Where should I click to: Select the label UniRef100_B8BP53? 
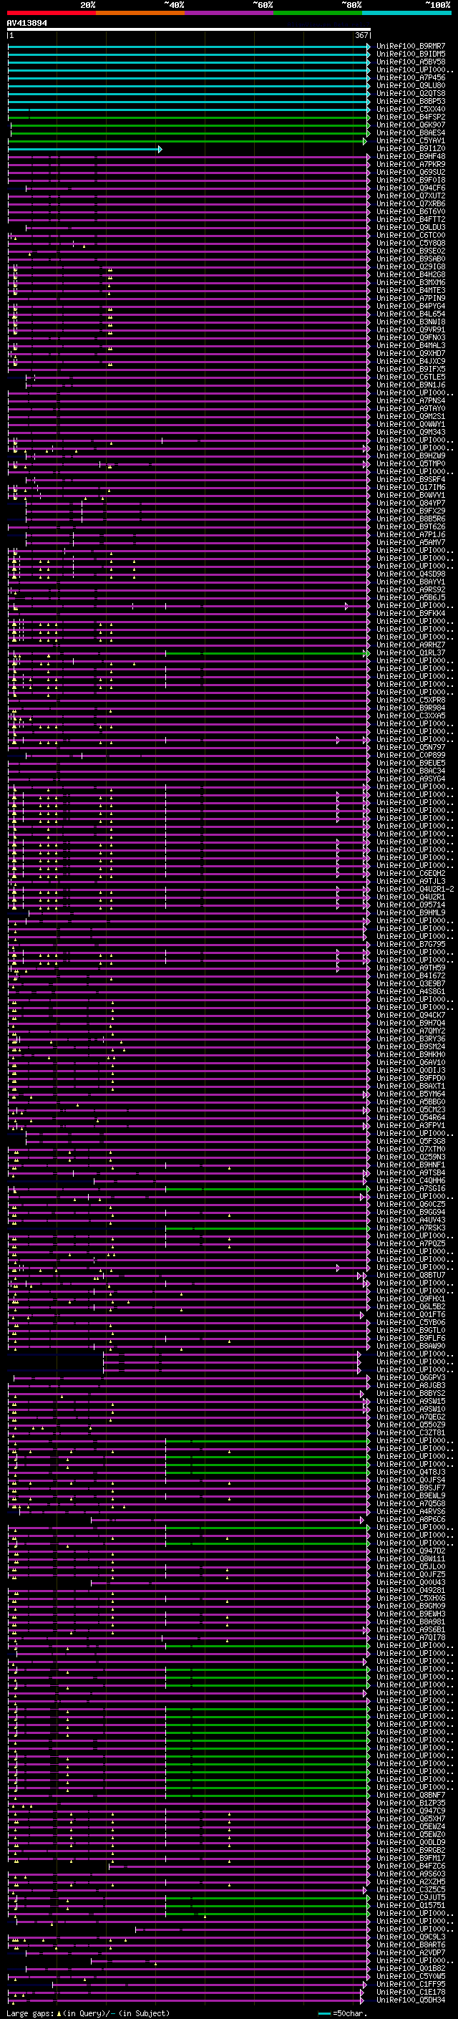click(411, 102)
